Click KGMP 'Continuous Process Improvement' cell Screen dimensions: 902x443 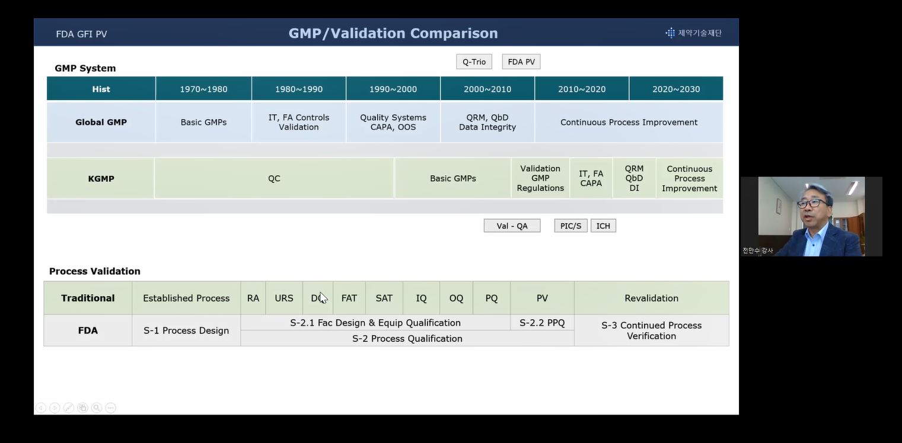[x=690, y=178]
